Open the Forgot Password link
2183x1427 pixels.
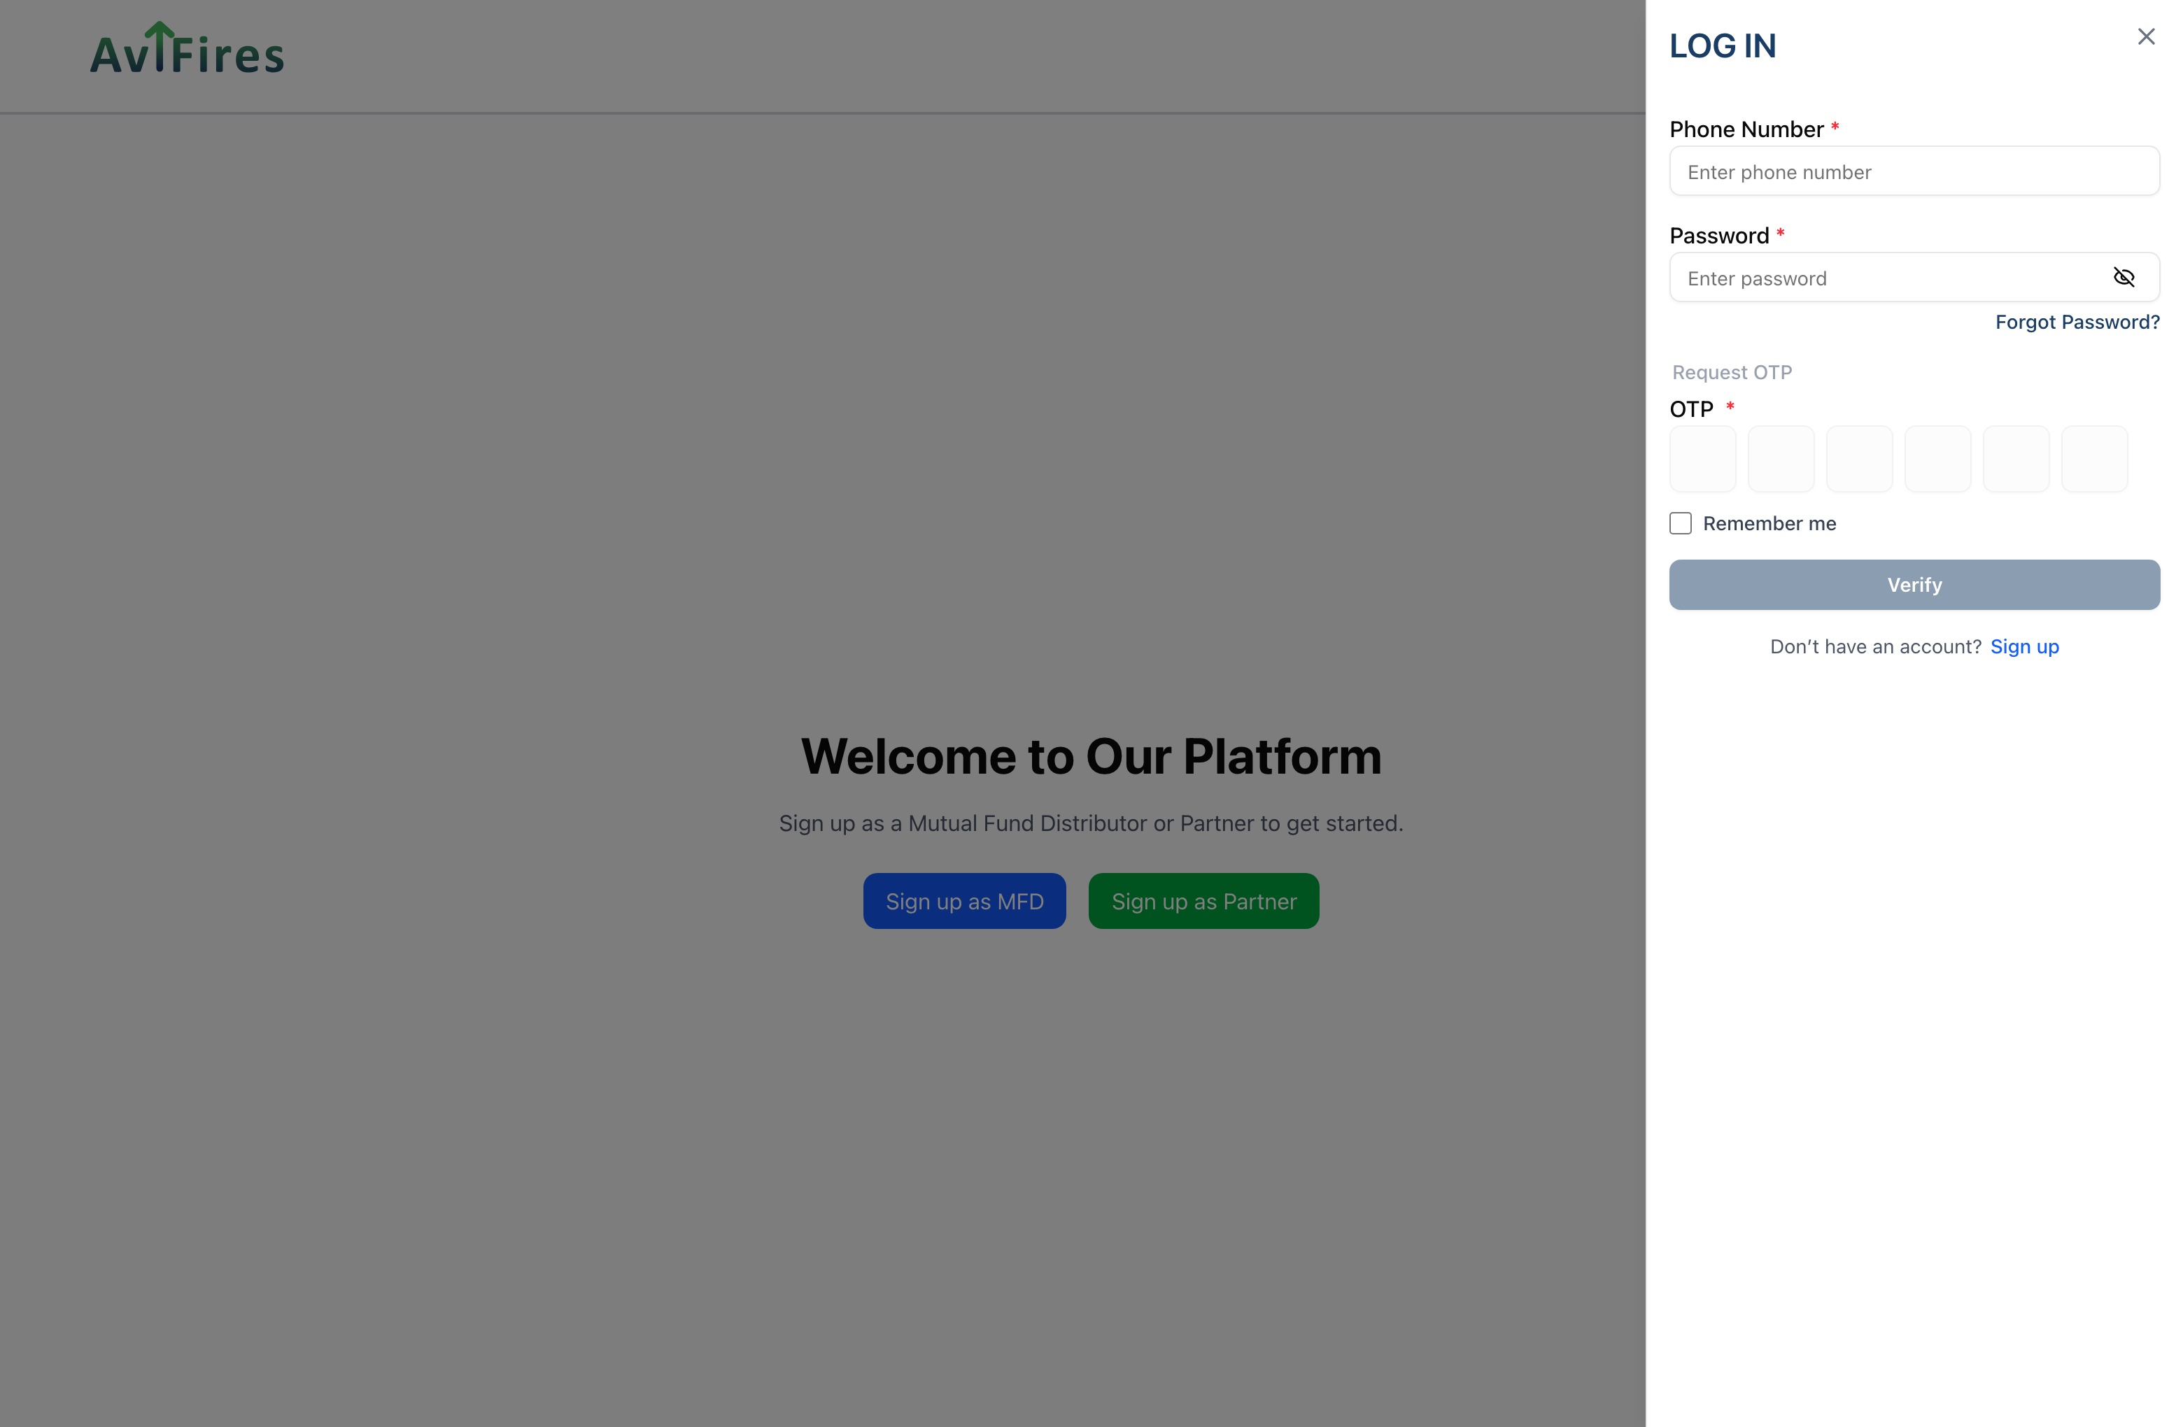(x=2077, y=322)
